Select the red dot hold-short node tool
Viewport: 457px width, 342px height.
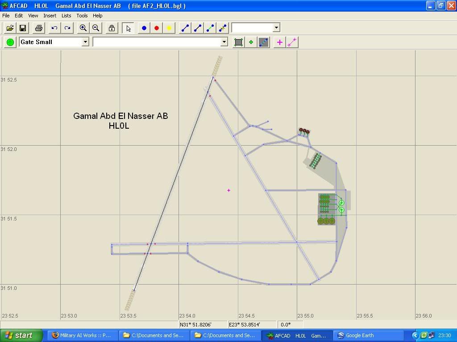(157, 28)
